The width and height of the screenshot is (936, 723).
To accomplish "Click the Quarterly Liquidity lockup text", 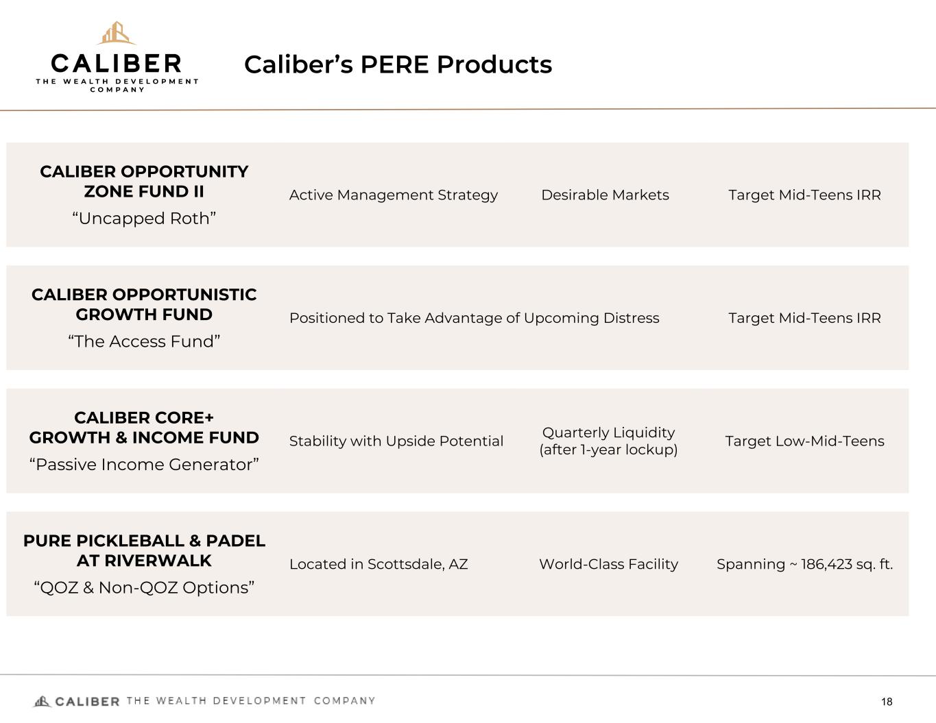I will click(608, 441).
